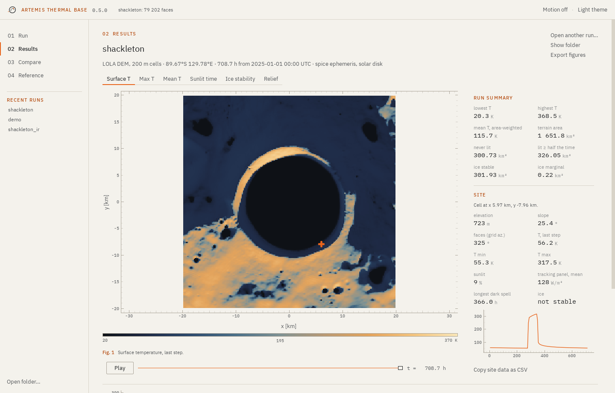Click the terrain area value 1 651.8

[551, 136]
